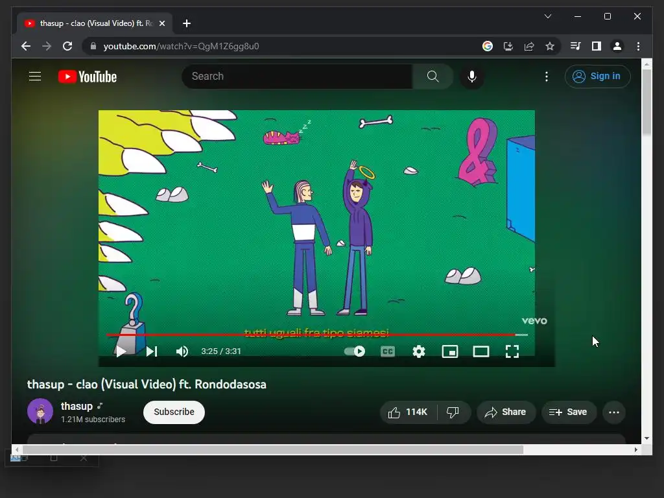Like the video with 114K likes
664x498 pixels.
[x=409, y=412]
